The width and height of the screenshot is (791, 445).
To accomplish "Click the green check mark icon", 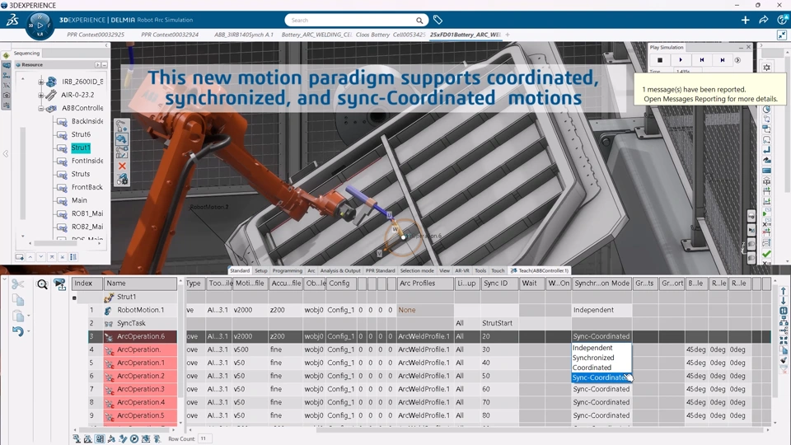I will point(766,254).
